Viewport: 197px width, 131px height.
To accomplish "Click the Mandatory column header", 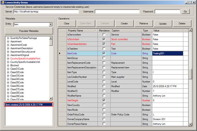I will pyautogui.click(x=104, y=31).
